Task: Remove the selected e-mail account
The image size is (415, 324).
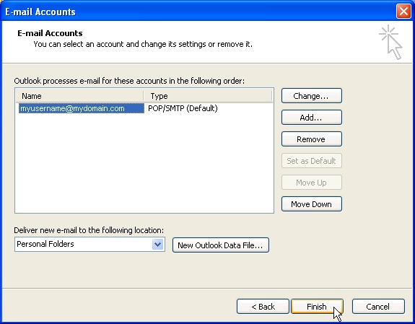Action: point(312,139)
